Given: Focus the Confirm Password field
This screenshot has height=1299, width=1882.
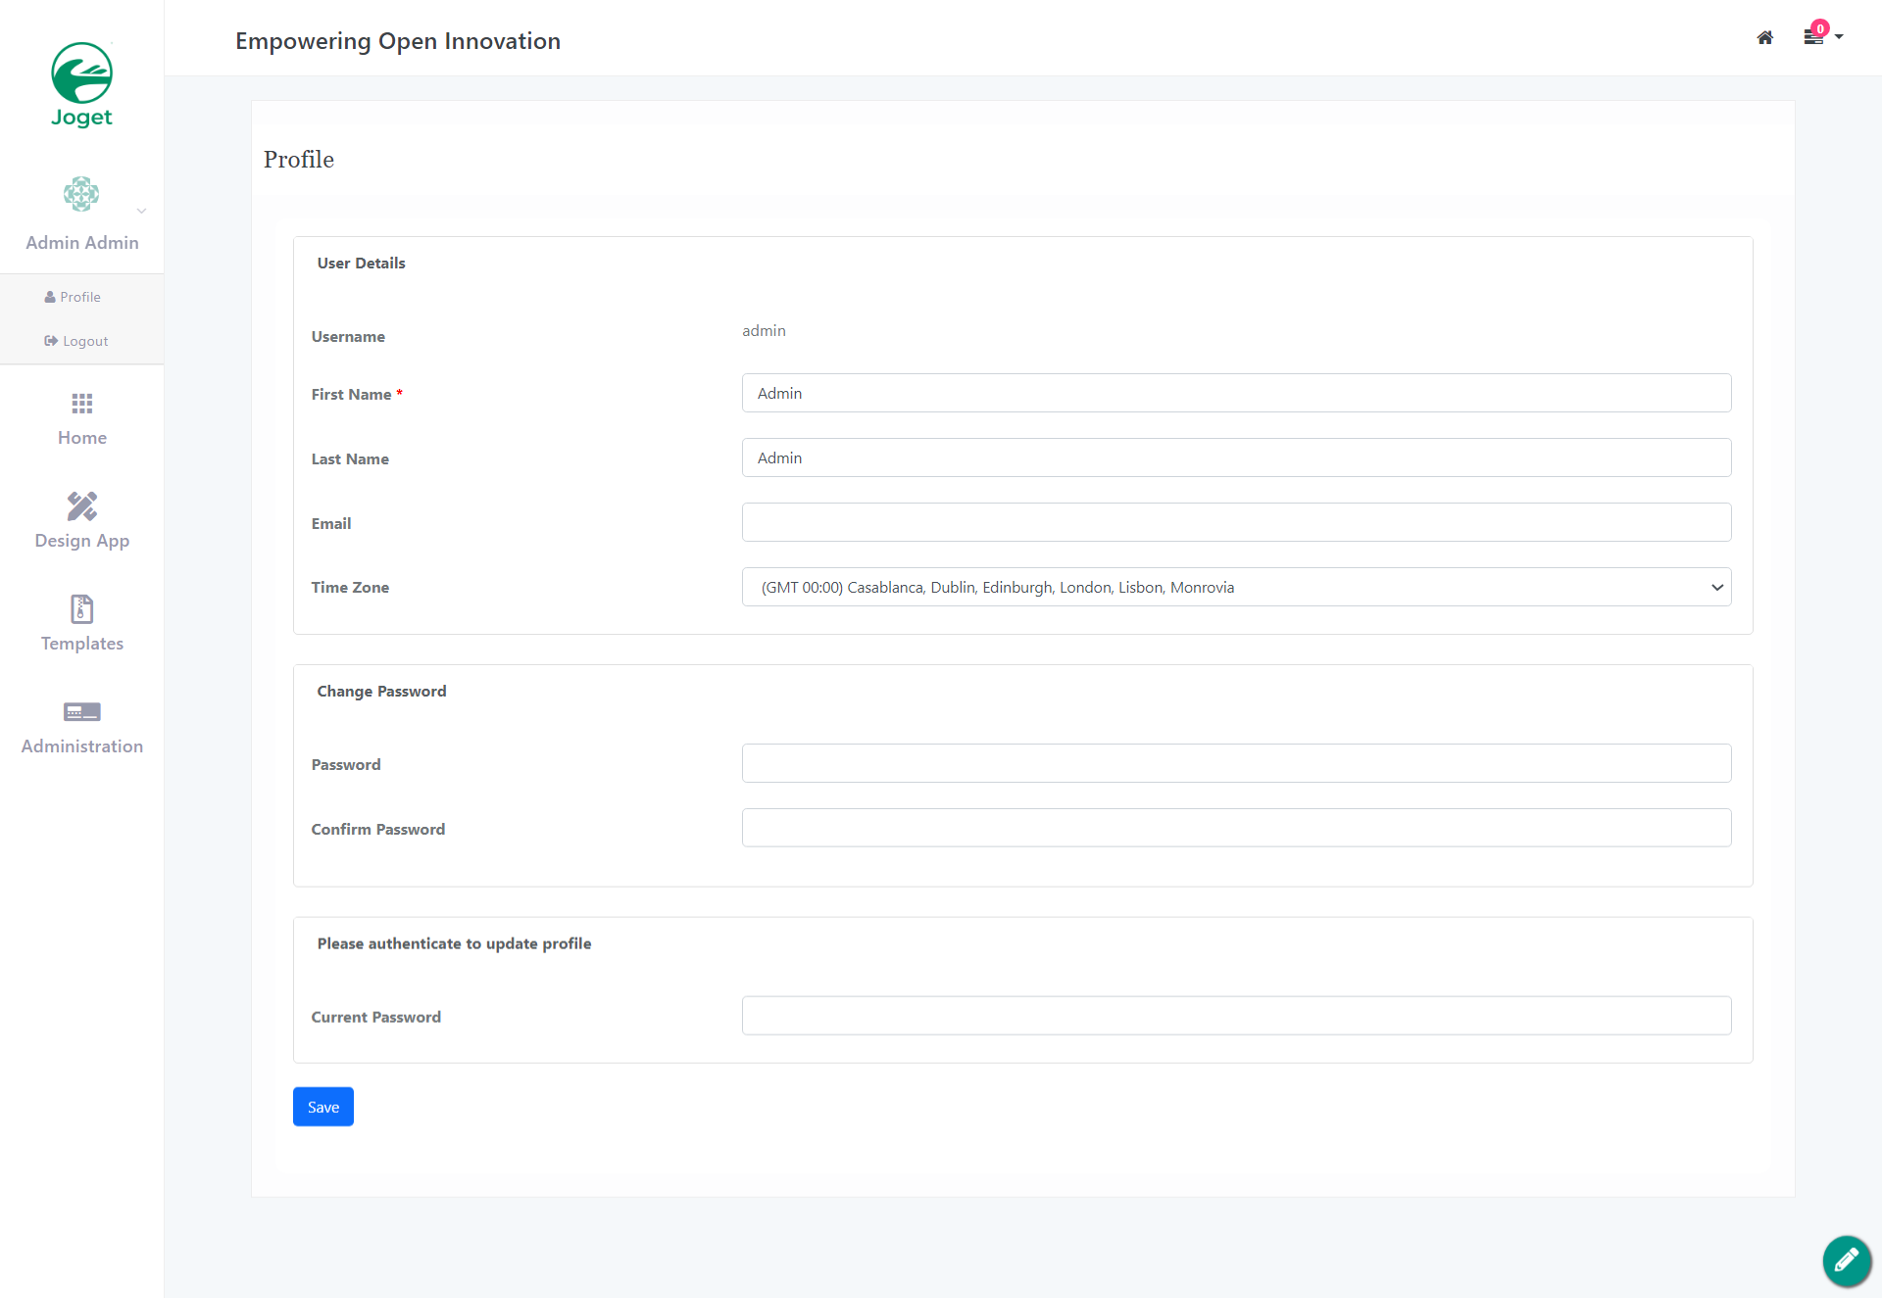Looking at the screenshot, I should click(x=1236, y=828).
